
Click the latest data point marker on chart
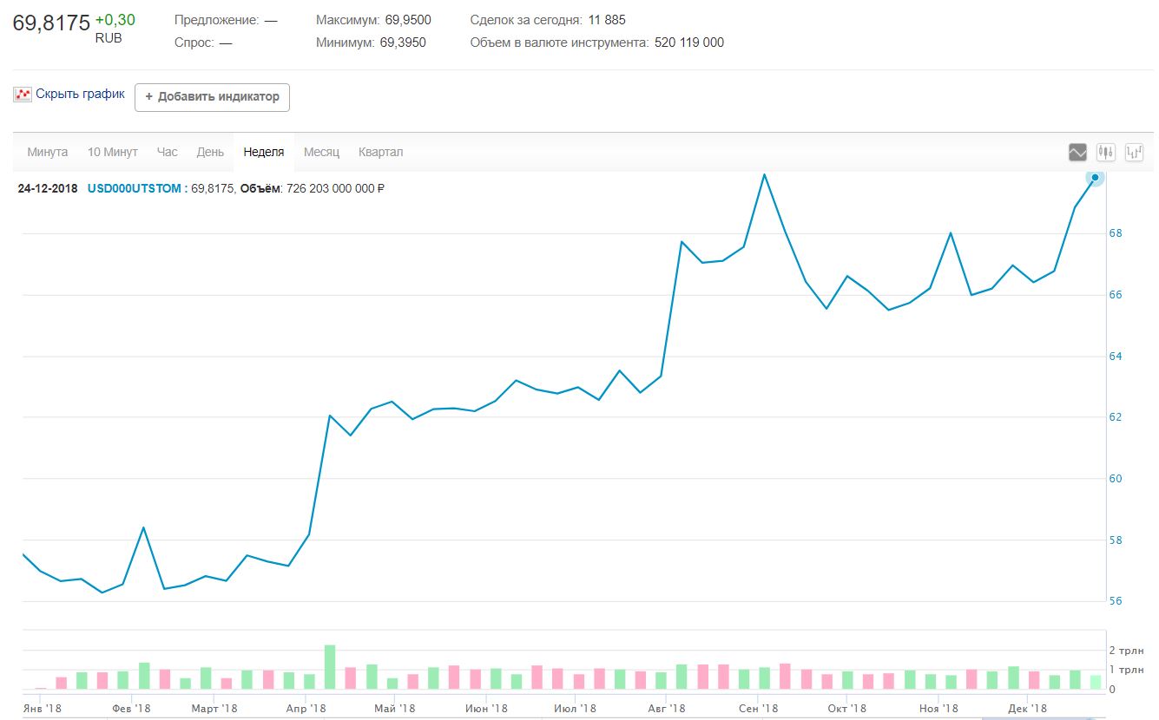tap(1095, 178)
